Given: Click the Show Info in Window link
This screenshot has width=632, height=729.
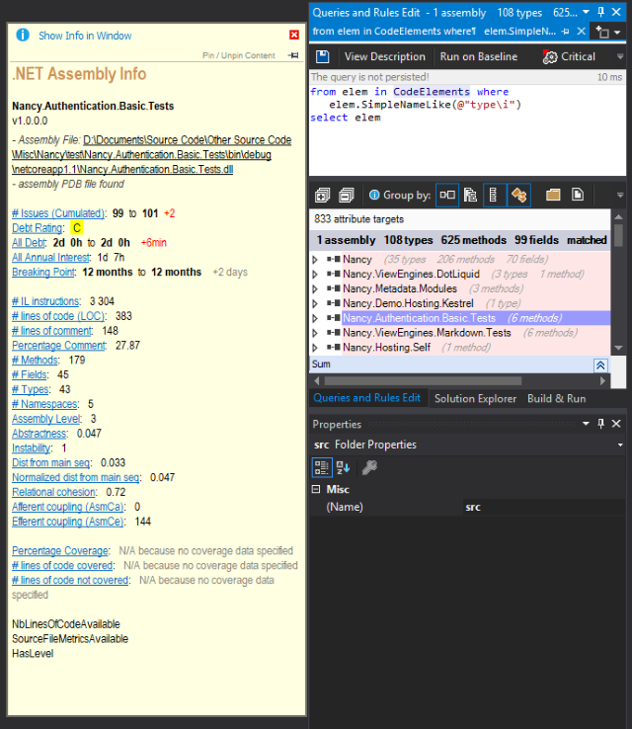Looking at the screenshot, I should tap(85, 36).
